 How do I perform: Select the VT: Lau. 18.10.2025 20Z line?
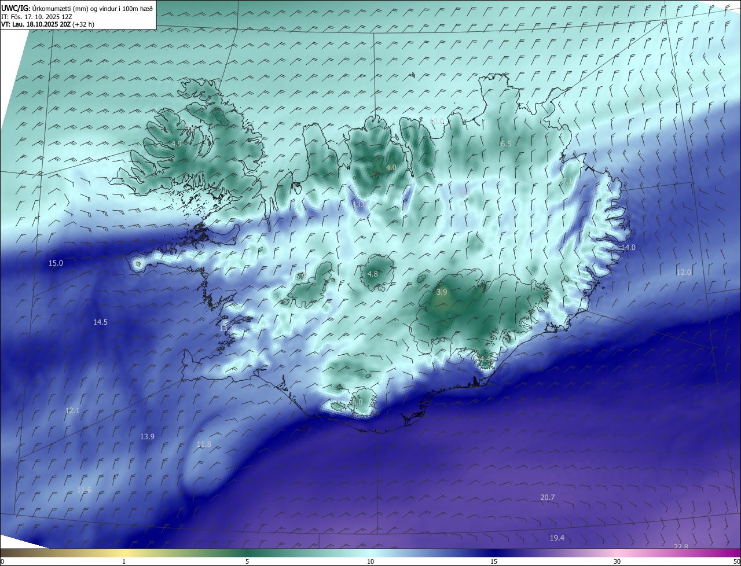point(48,24)
